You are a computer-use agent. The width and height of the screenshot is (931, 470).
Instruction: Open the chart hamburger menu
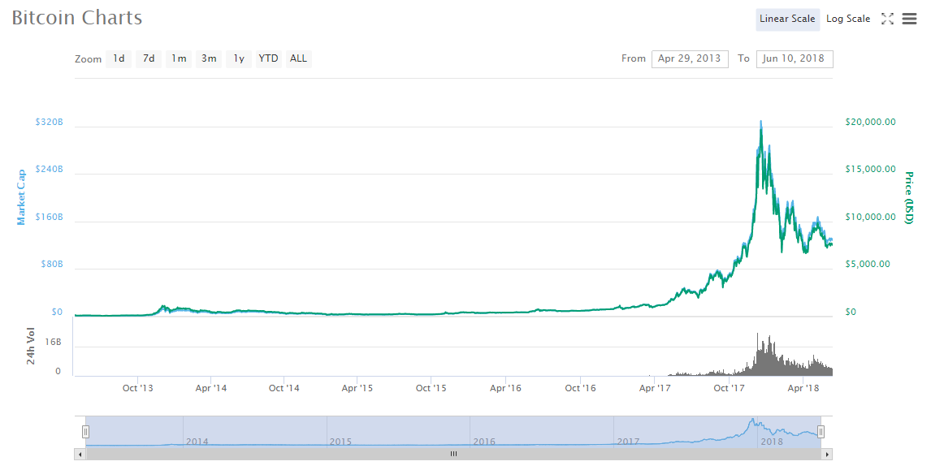[909, 19]
